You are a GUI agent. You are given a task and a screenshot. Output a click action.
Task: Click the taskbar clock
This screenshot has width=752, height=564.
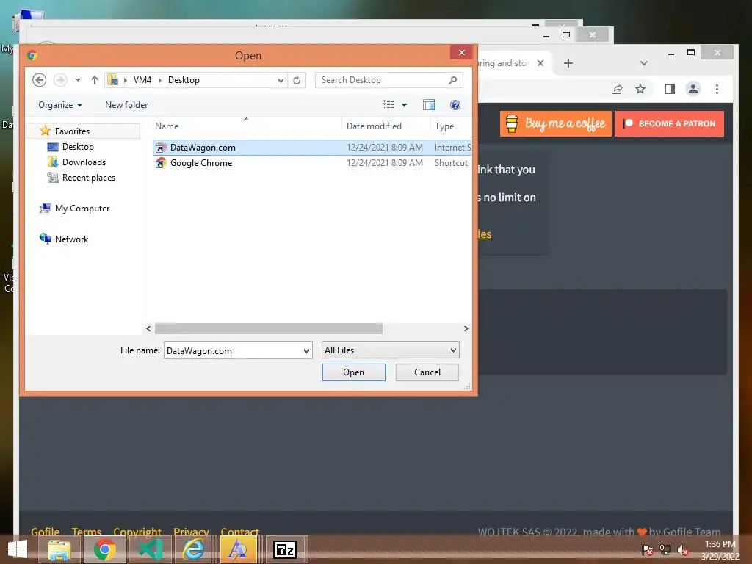720,550
